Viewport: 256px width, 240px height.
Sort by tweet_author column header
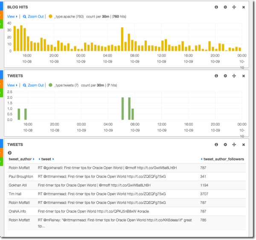coord(20,159)
